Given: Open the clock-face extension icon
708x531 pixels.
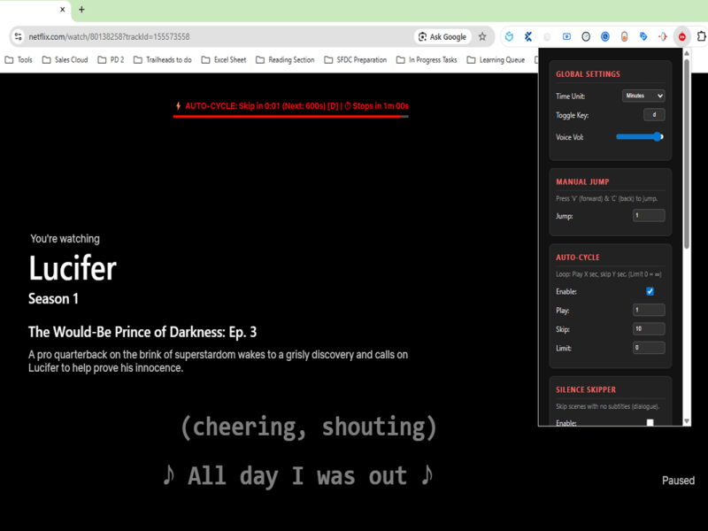Looking at the screenshot, I should (585, 36).
